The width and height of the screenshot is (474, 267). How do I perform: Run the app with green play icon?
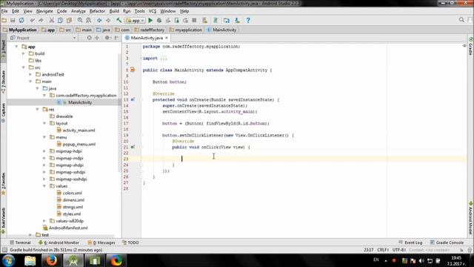point(150,20)
